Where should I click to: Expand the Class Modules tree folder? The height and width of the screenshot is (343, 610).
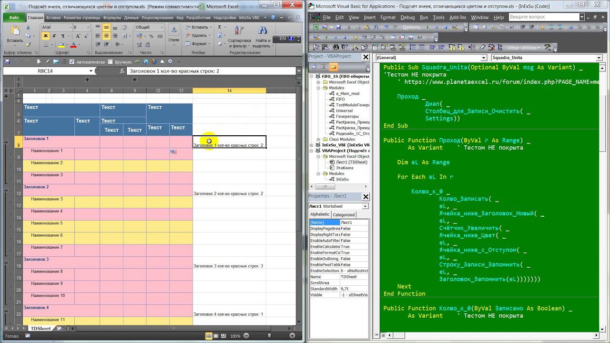coord(318,140)
